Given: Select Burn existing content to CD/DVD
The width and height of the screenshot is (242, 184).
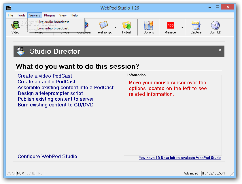Looking at the screenshot, I should 56,105.
